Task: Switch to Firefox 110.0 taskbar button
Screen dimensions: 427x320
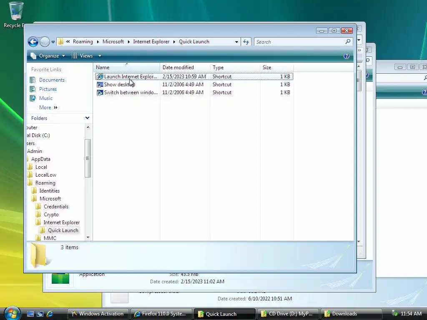Action: (x=161, y=314)
